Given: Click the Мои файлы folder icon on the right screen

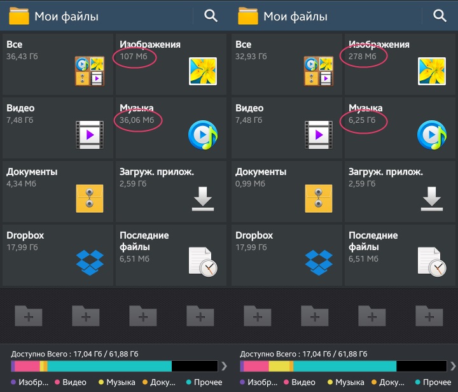Looking at the screenshot, I should click(248, 16).
